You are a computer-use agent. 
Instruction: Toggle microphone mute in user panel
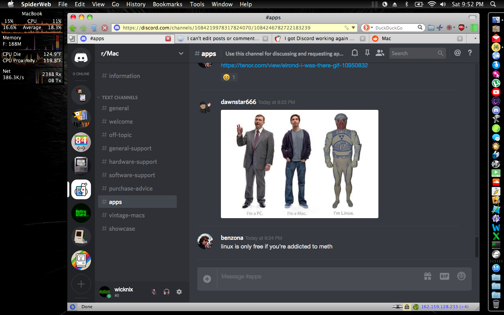(154, 292)
